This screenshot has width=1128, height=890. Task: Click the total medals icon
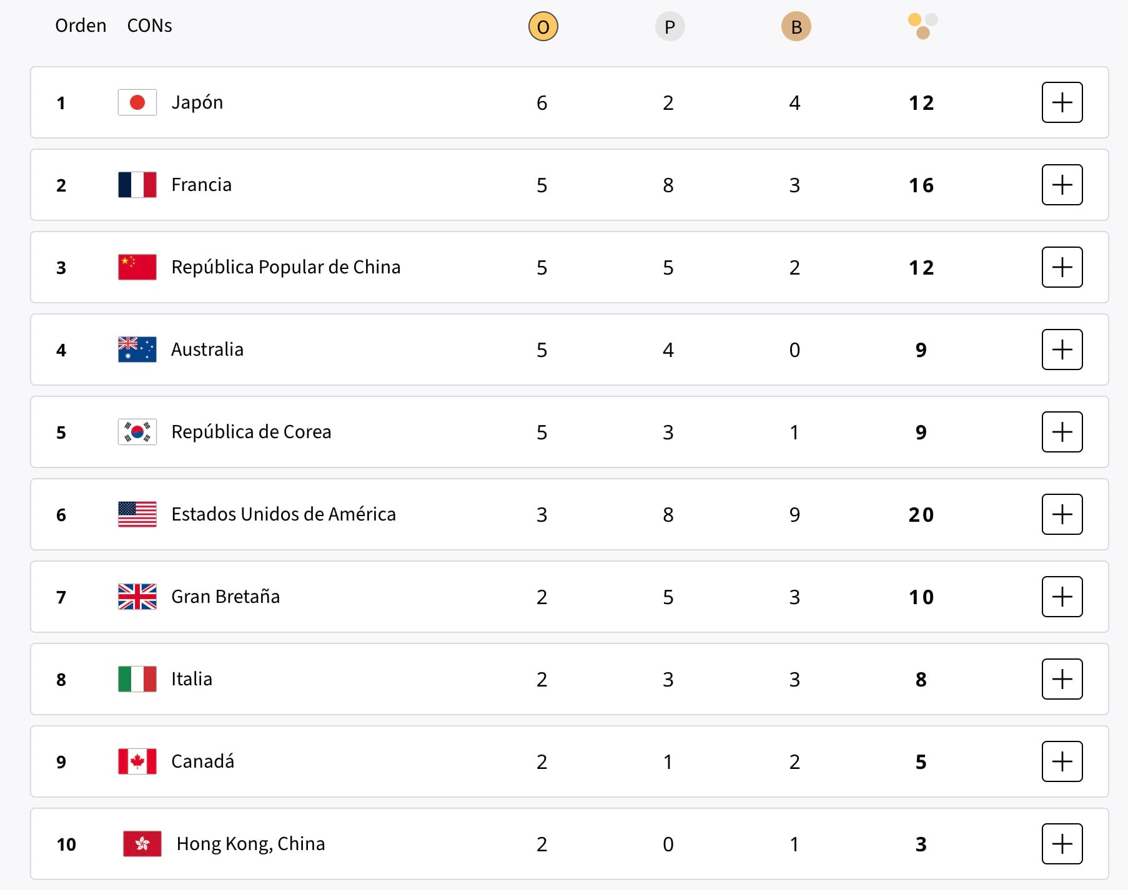click(x=923, y=26)
